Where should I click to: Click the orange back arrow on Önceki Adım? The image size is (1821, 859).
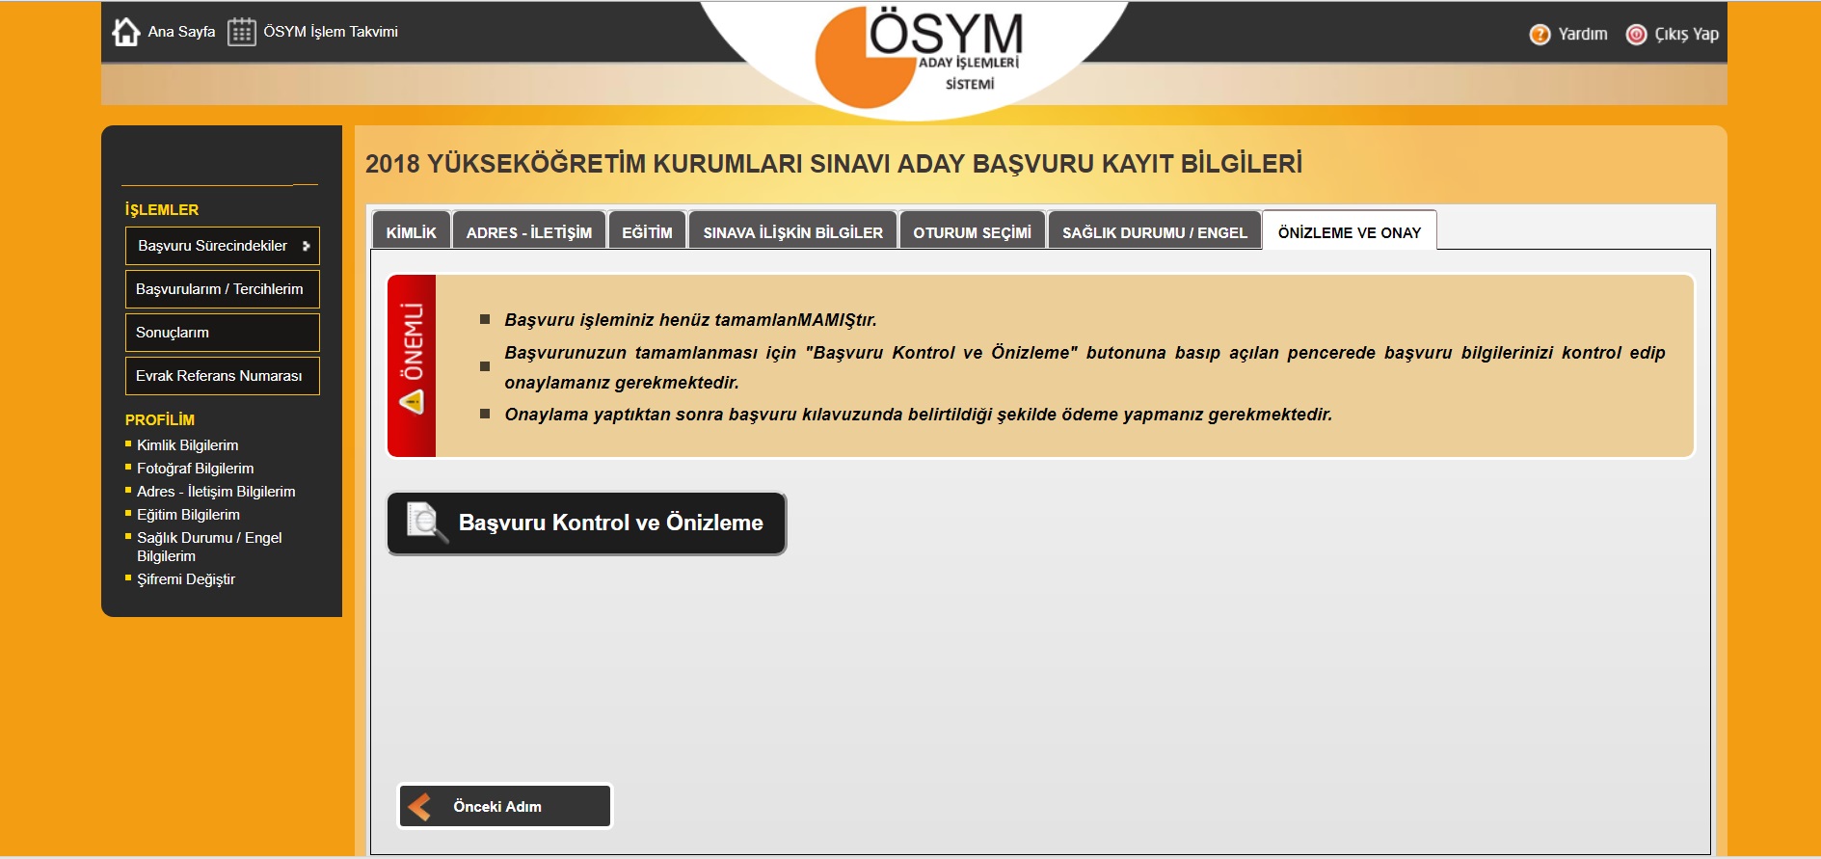[x=419, y=807]
